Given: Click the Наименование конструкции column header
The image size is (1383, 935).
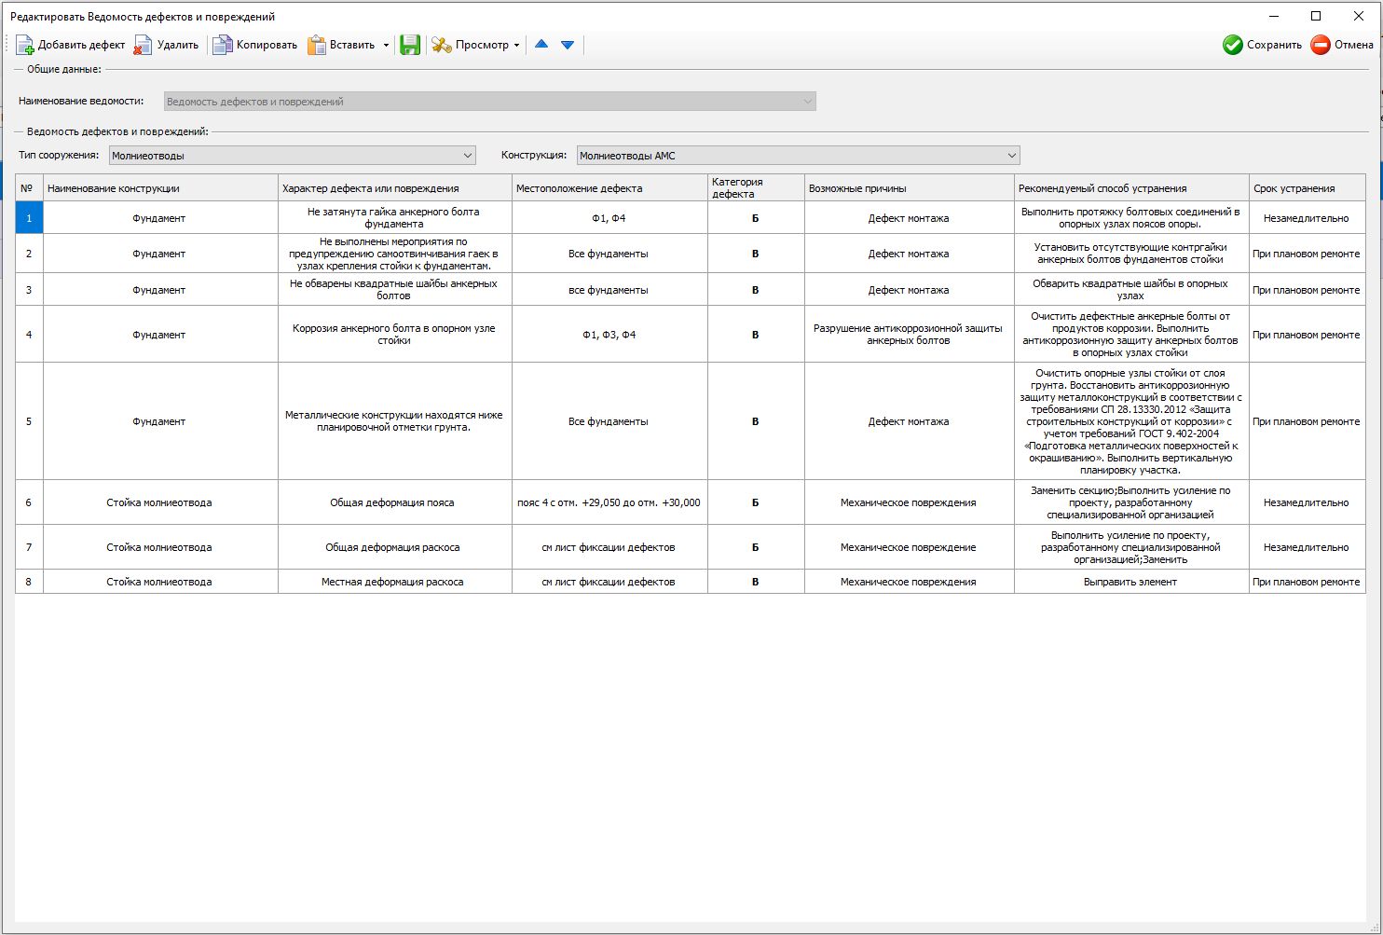Looking at the screenshot, I should coord(160,187).
